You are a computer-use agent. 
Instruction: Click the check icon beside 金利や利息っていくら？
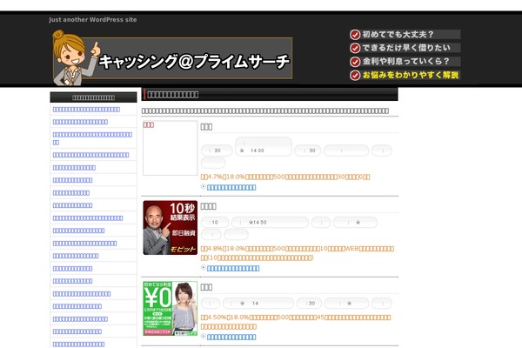[355, 62]
